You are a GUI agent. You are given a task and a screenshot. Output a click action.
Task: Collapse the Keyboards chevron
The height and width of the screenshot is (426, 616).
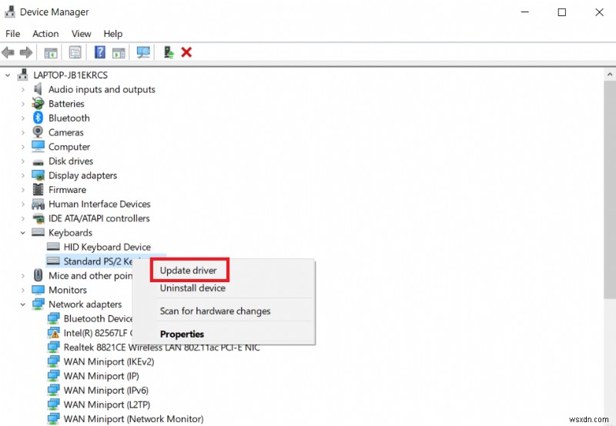pos(23,233)
